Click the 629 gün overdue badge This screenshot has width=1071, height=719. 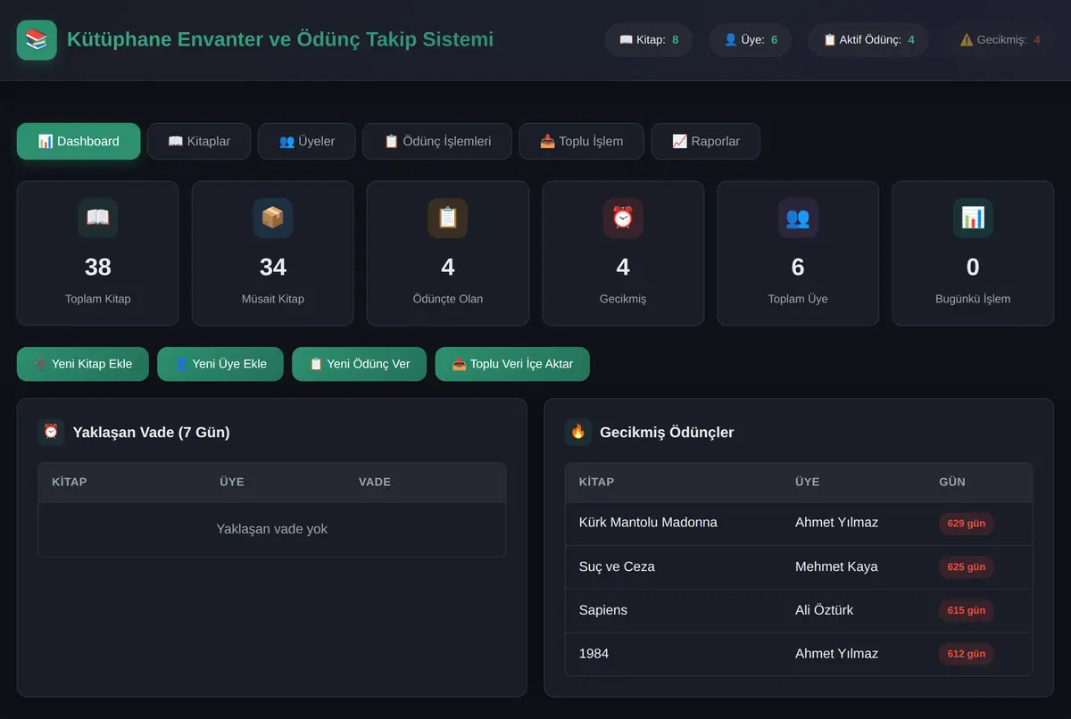(x=966, y=524)
